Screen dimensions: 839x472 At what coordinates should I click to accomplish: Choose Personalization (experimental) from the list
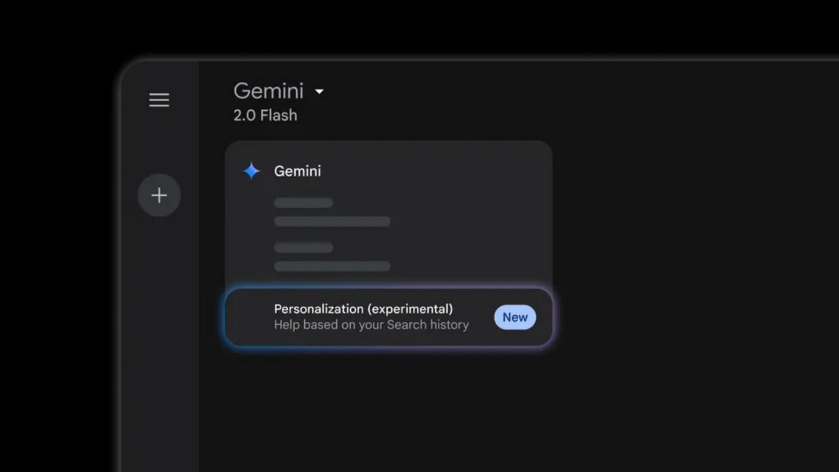(x=363, y=309)
